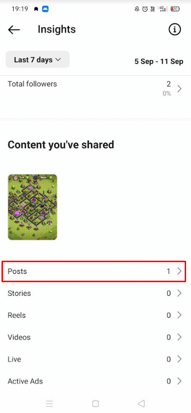Viewport: 191px width, 413px height.
Task: Tap the back arrow next to Insights
Action: click(14, 30)
